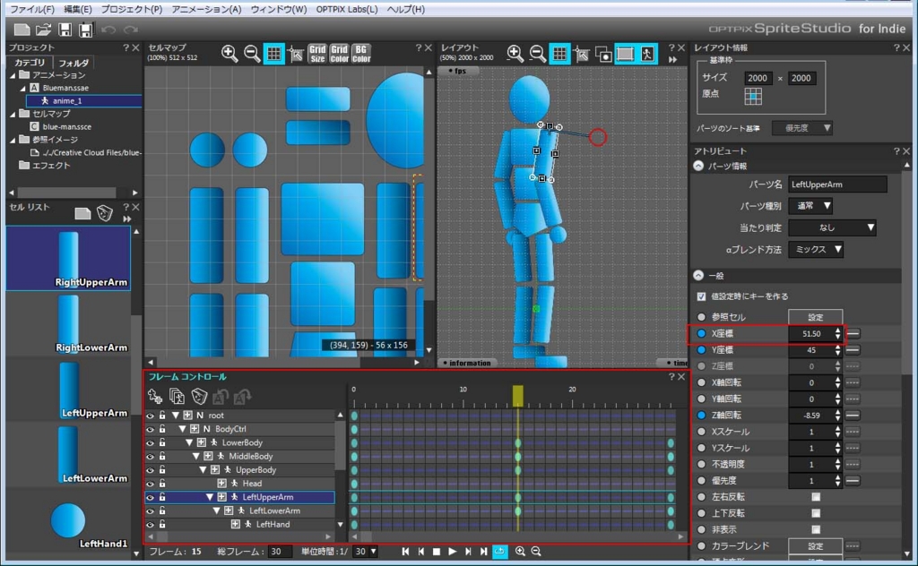Open the αブレンド方法 dropdown

(x=815, y=250)
